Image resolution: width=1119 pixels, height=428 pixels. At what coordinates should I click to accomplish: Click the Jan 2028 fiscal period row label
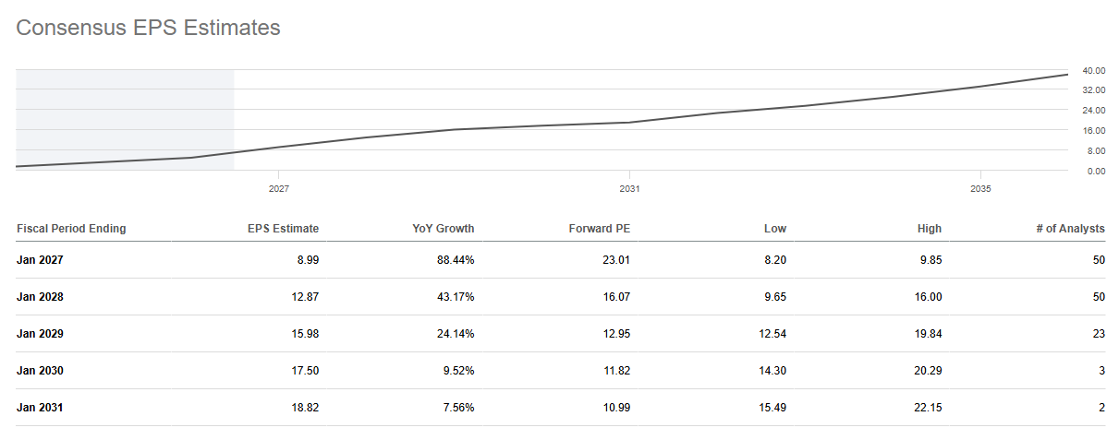[40, 297]
